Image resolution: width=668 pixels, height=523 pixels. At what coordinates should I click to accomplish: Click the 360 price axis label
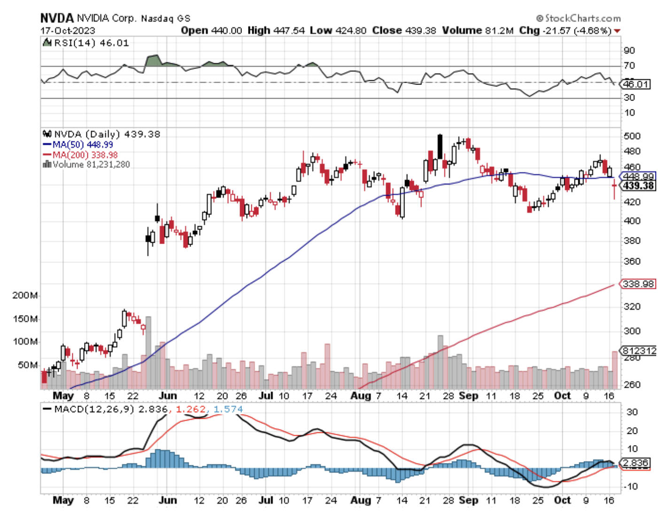pyautogui.click(x=632, y=261)
